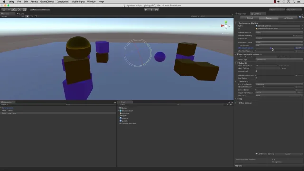This screenshot has height=171, width=304.
Task: Select the Rect transform tool
Action: tap(24, 9)
